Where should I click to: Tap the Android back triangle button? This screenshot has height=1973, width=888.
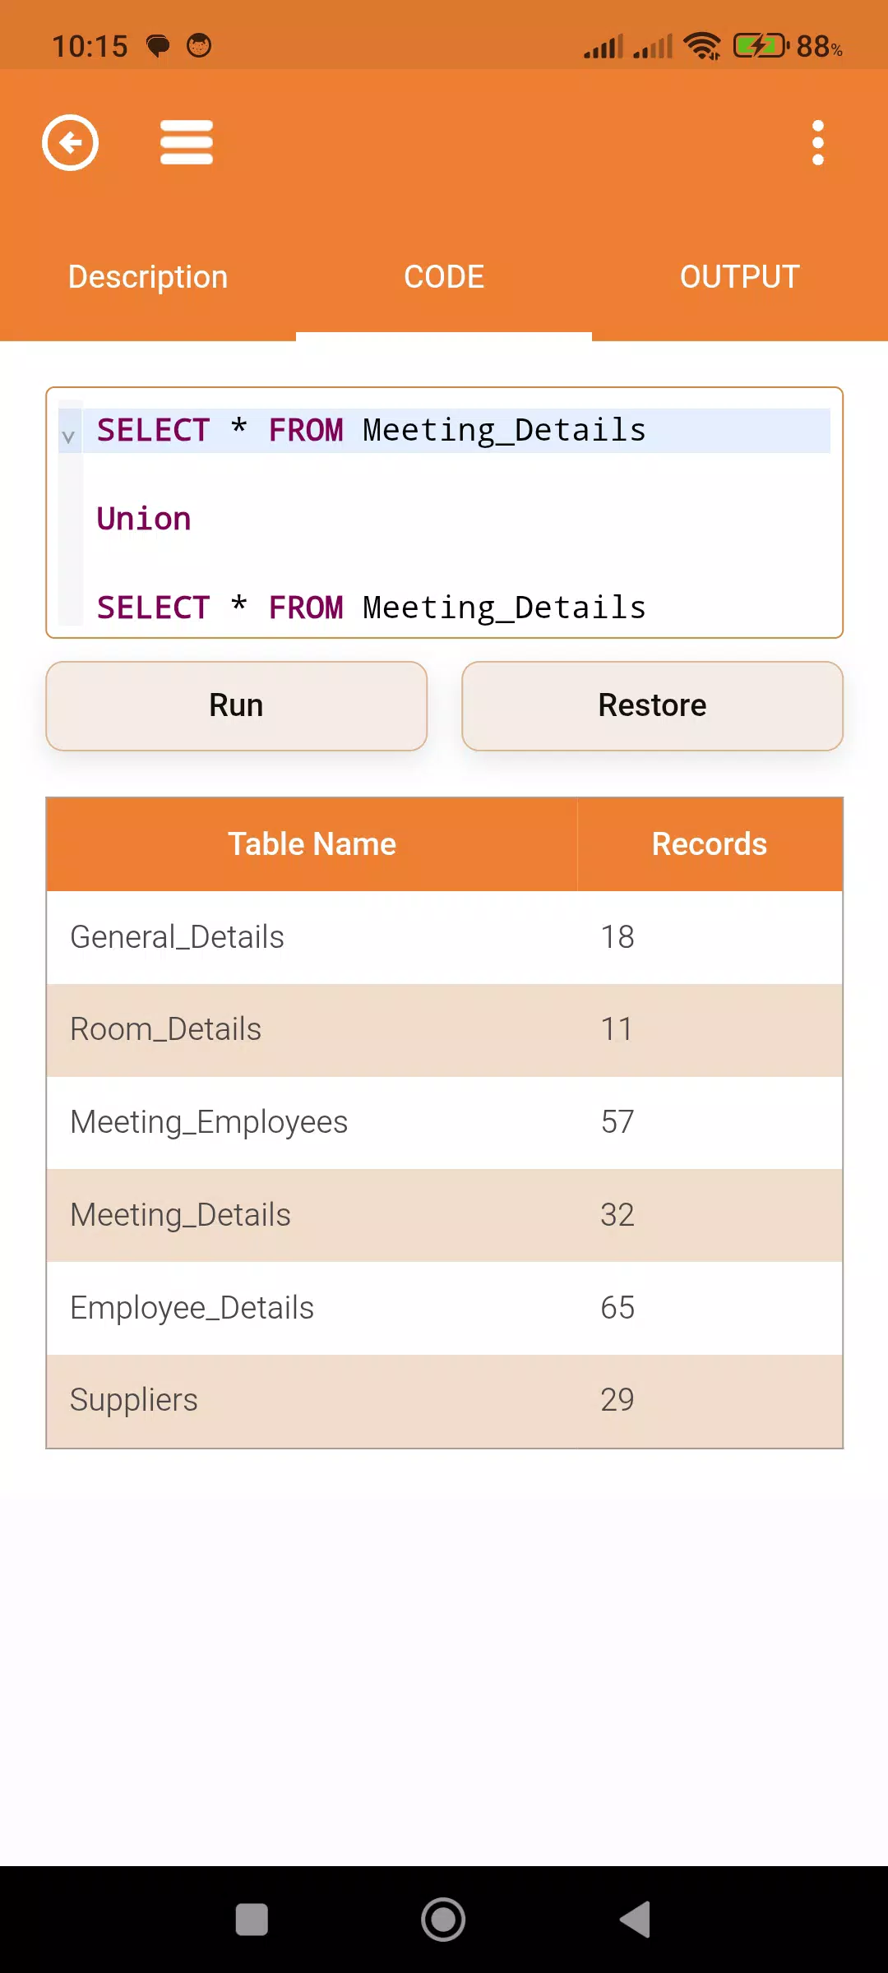636,1920
